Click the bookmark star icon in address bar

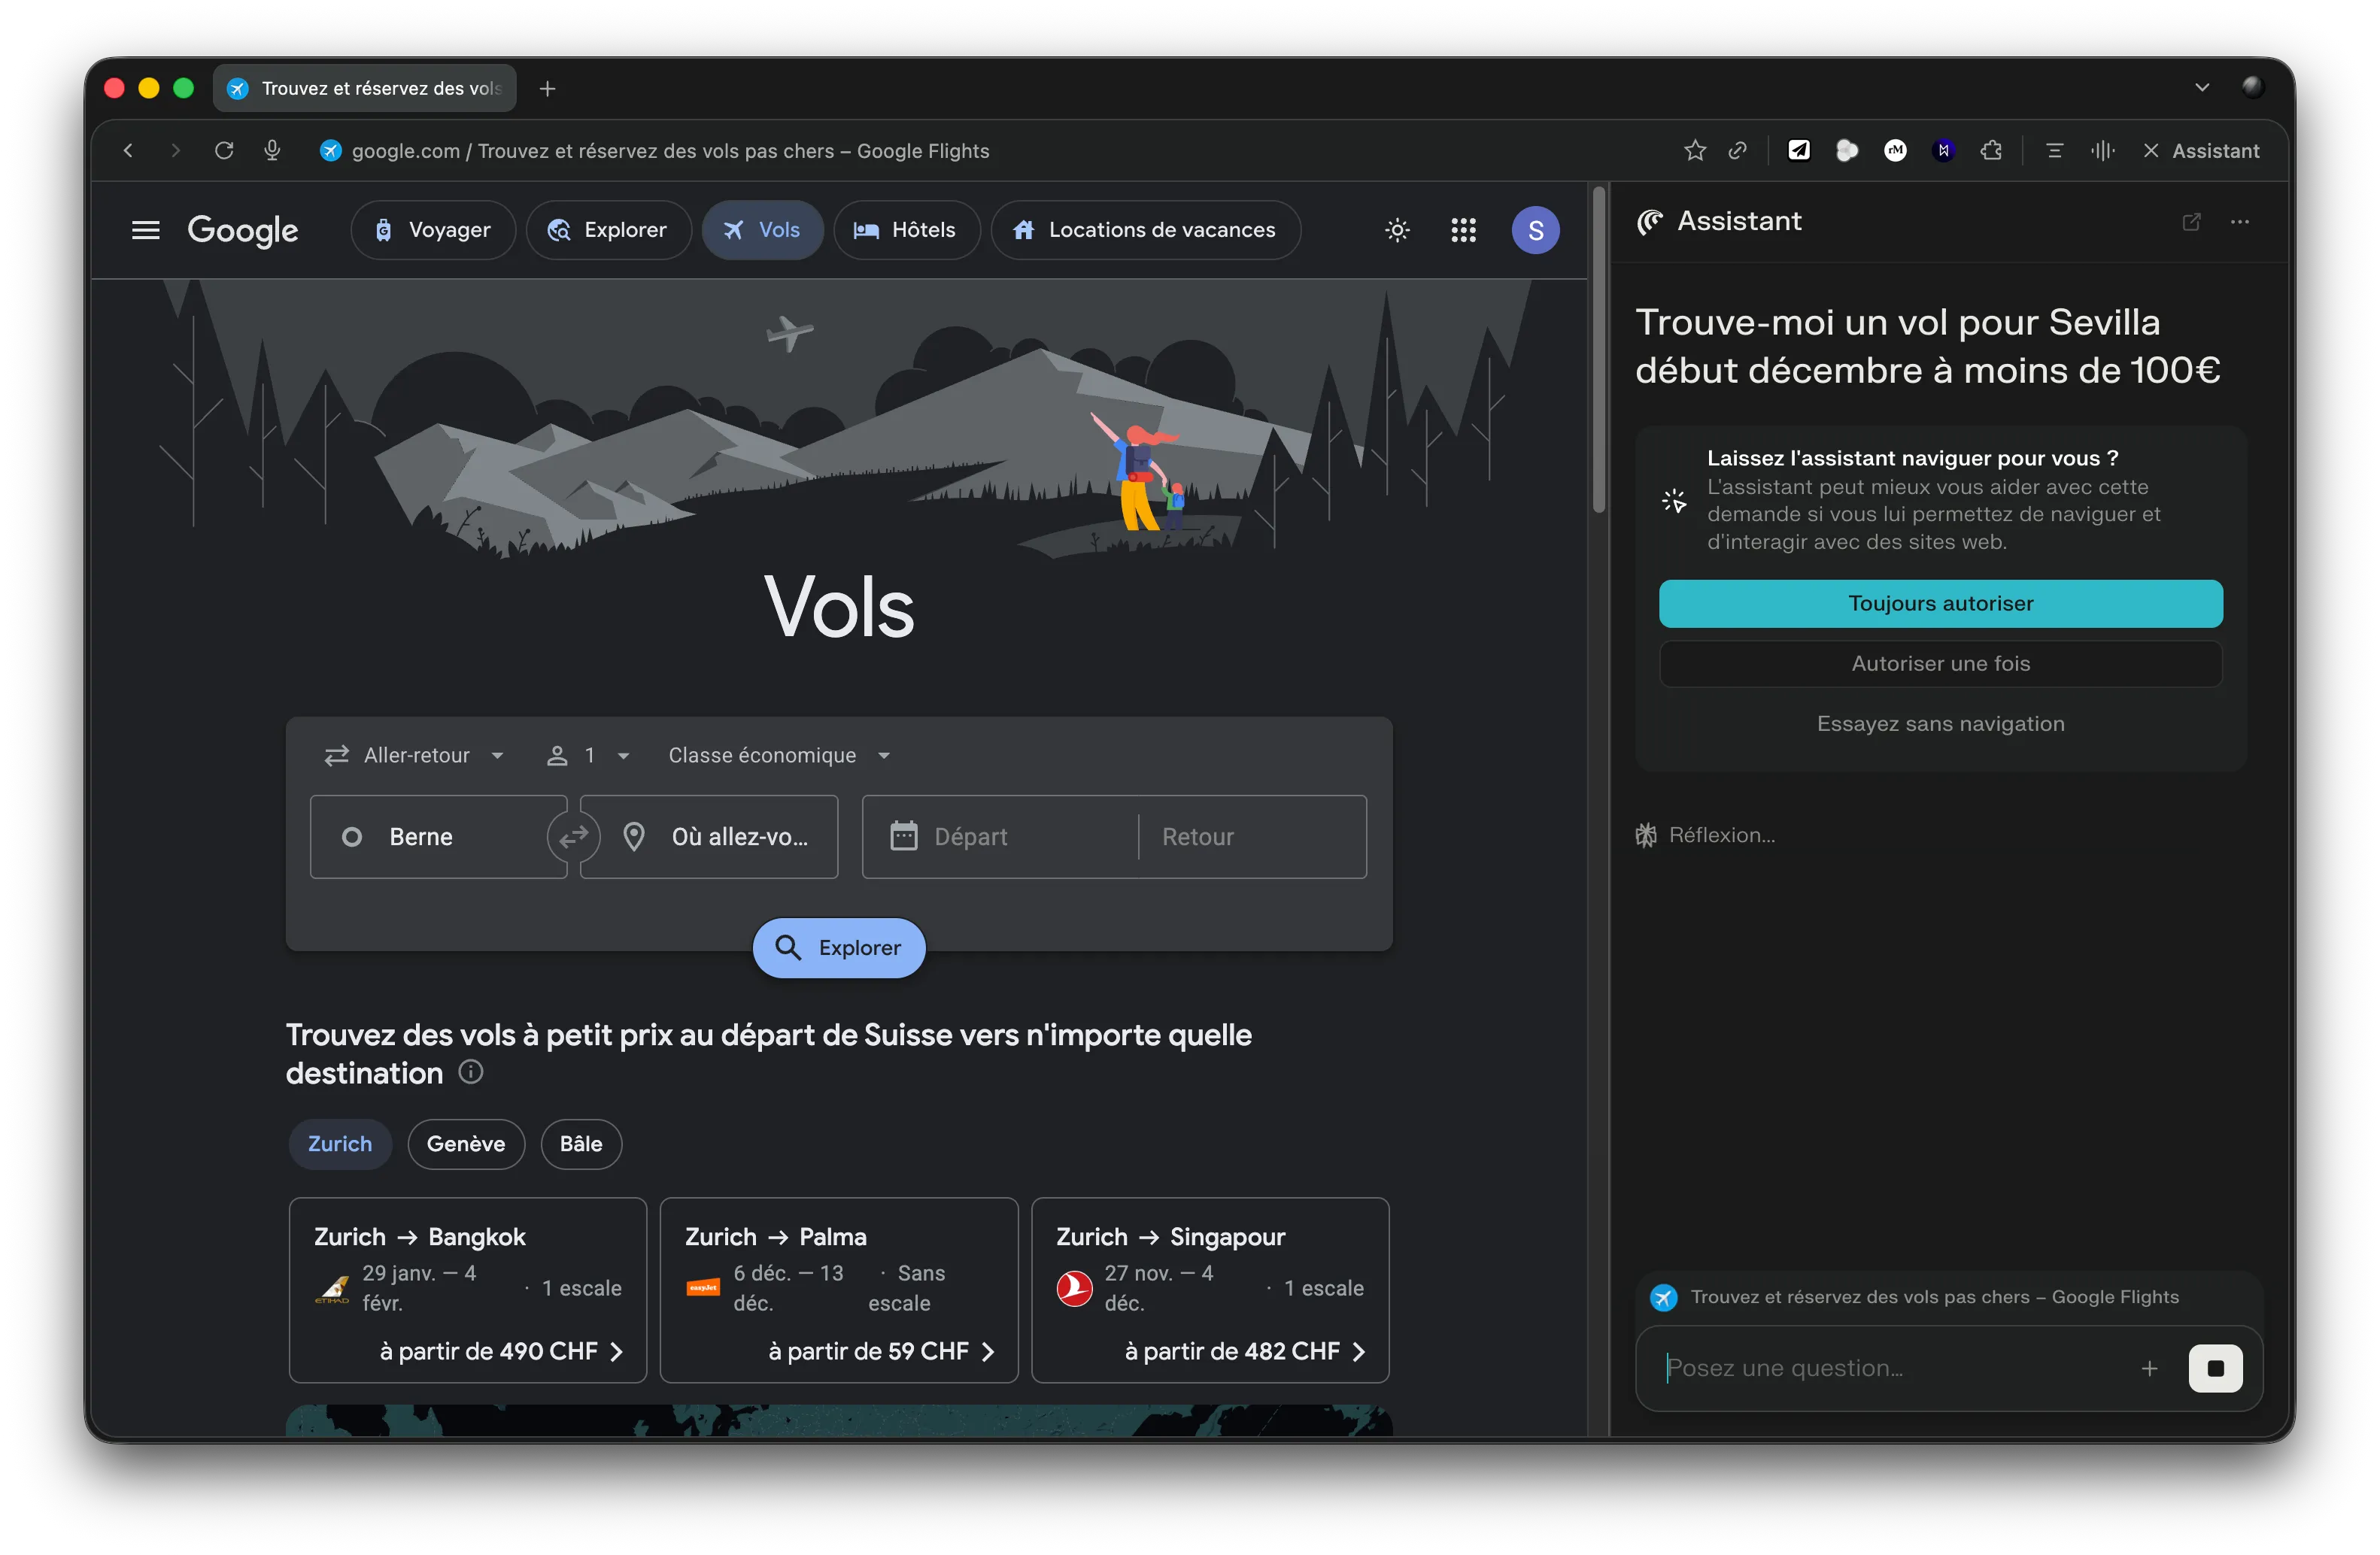point(1694,151)
